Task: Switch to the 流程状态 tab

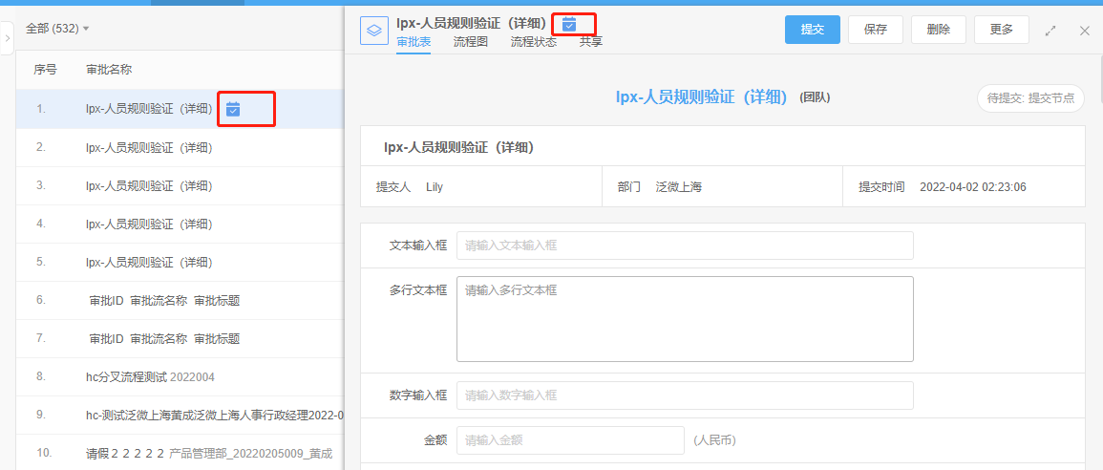Action: (x=533, y=42)
